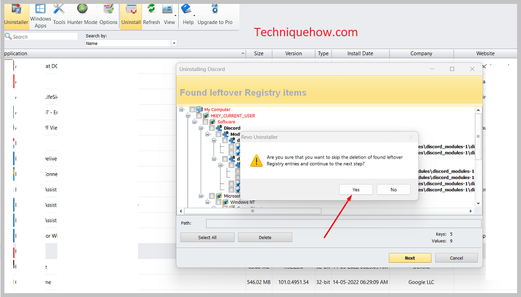Image resolution: width=521 pixels, height=297 pixels.
Task: Select the Windows NT folder icon
Action: coord(226,202)
